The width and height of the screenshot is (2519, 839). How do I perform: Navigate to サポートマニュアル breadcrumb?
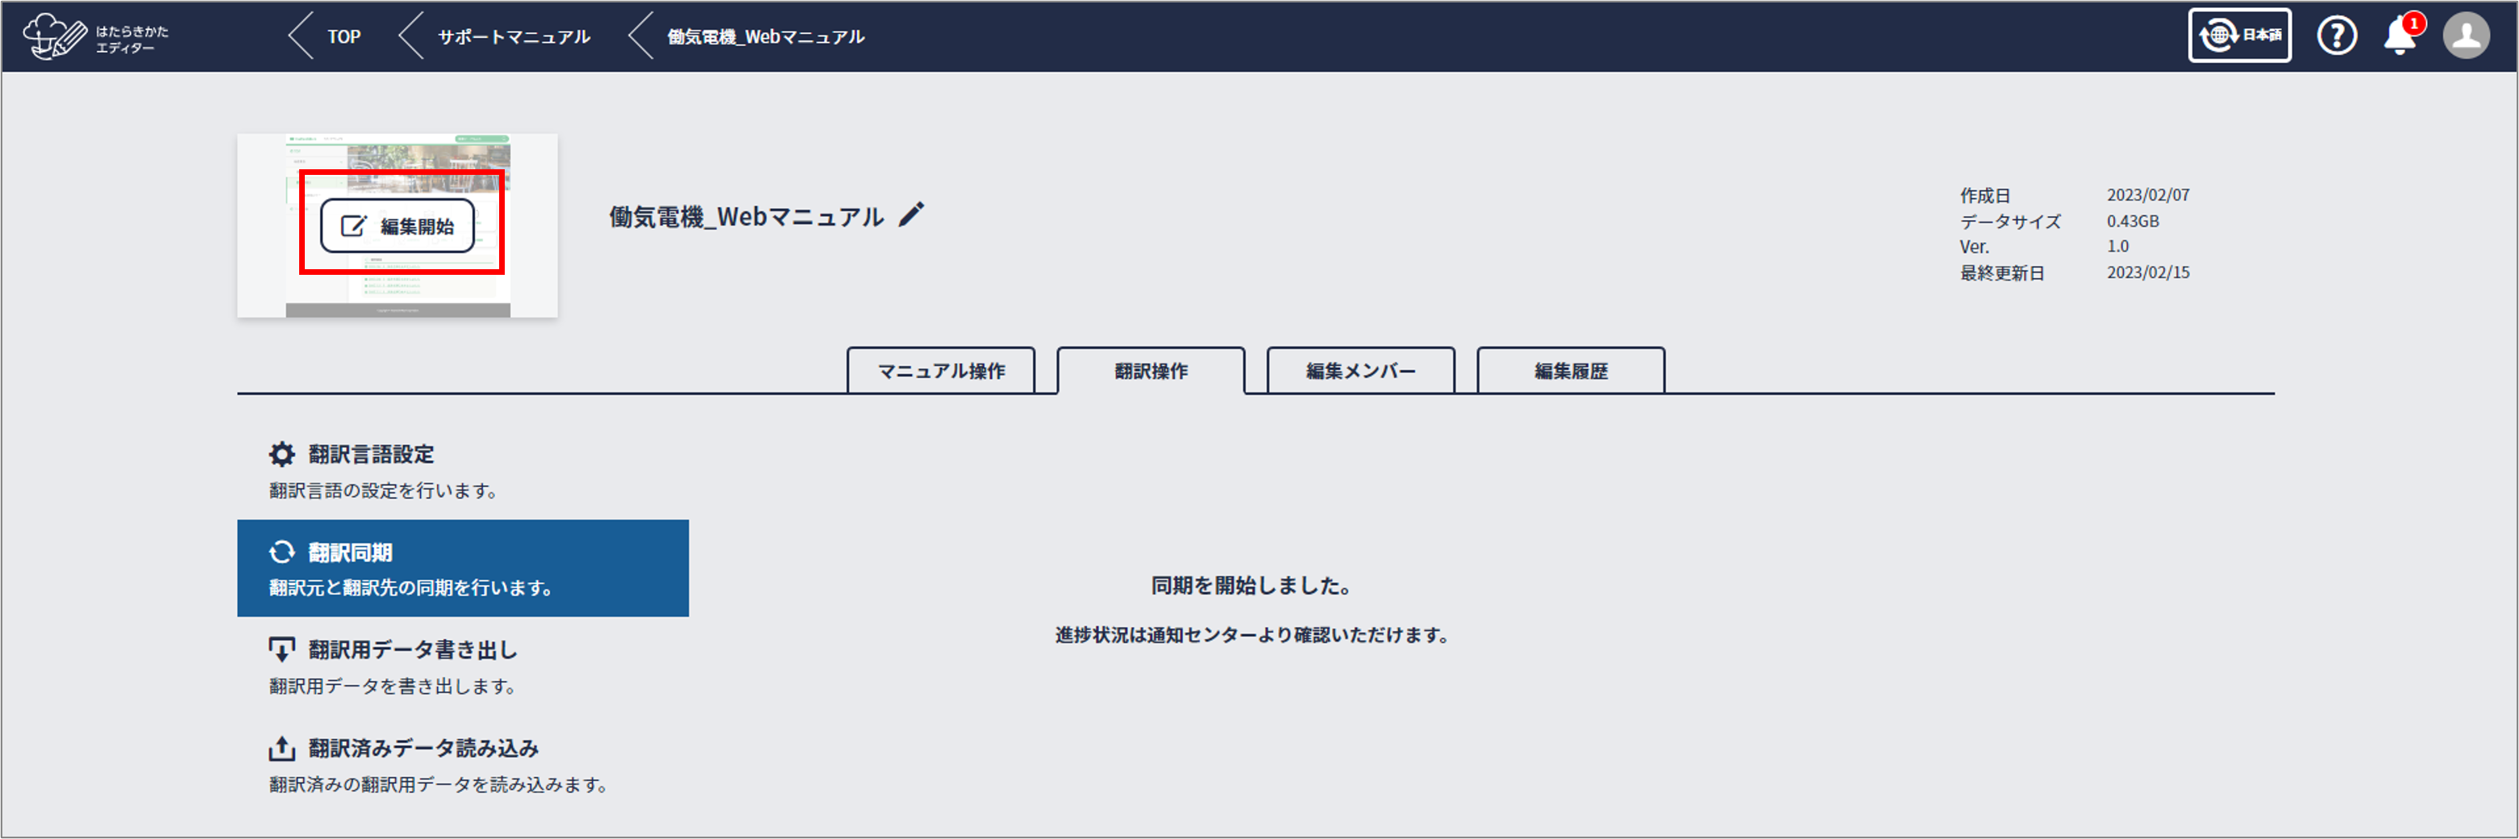click(512, 37)
